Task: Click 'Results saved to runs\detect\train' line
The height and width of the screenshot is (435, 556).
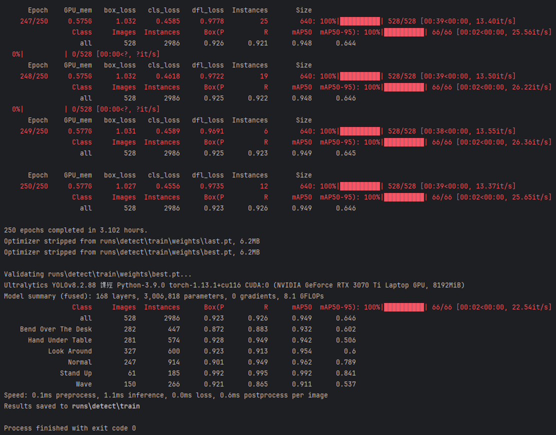Action: [72, 406]
